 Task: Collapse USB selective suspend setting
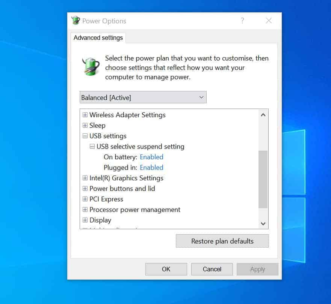[x=92, y=147]
